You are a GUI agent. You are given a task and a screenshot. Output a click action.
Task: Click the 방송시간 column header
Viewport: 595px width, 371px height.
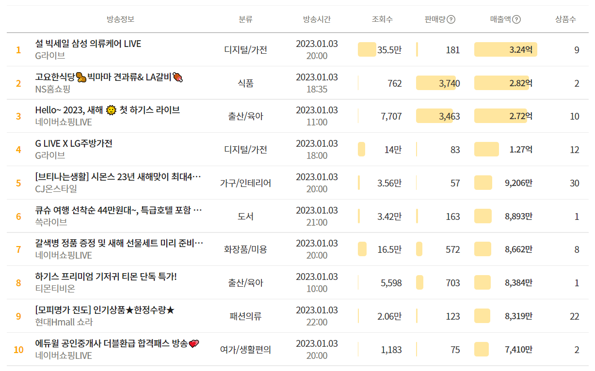pyautogui.click(x=317, y=19)
